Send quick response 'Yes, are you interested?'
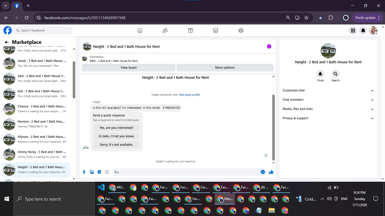 click(116, 128)
